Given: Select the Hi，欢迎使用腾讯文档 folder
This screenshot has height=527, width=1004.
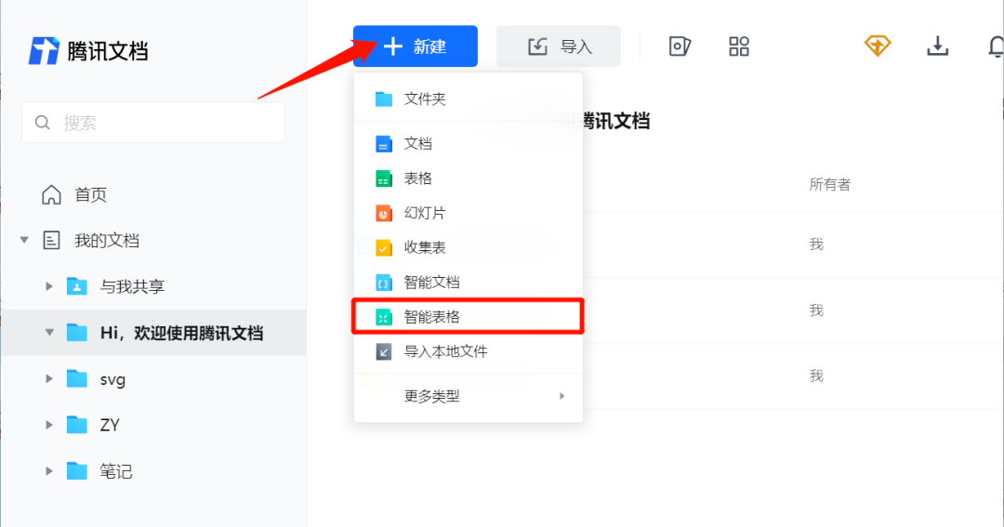Looking at the screenshot, I should coord(153,333).
